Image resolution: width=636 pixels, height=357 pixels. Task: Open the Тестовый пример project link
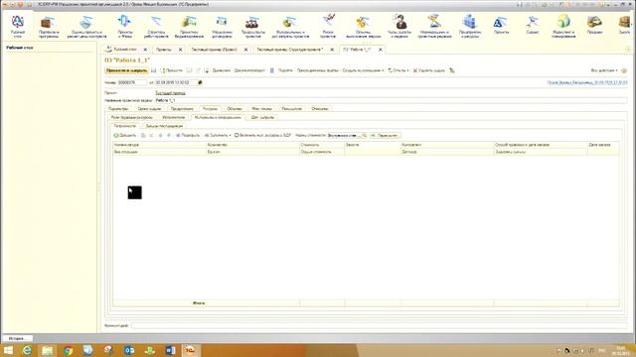click(170, 93)
